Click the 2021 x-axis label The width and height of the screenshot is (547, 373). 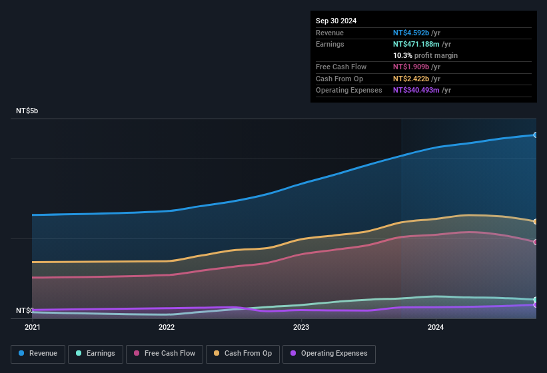coord(33,327)
